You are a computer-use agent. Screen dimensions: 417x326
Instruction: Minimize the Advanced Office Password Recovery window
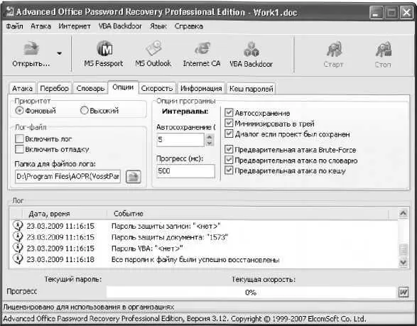[376, 12]
